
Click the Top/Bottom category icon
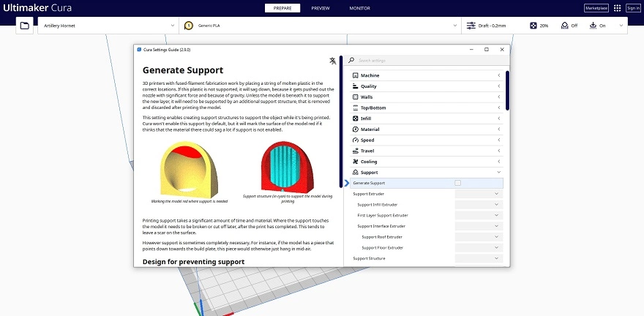pos(355,108)
